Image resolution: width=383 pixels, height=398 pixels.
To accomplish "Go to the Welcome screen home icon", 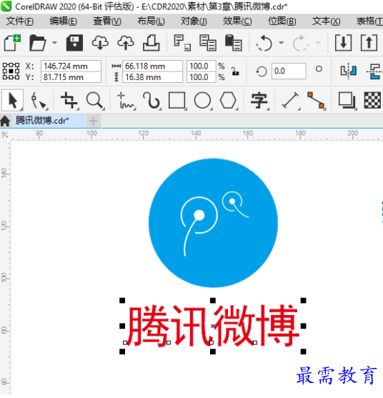I will tap(5, 121).
